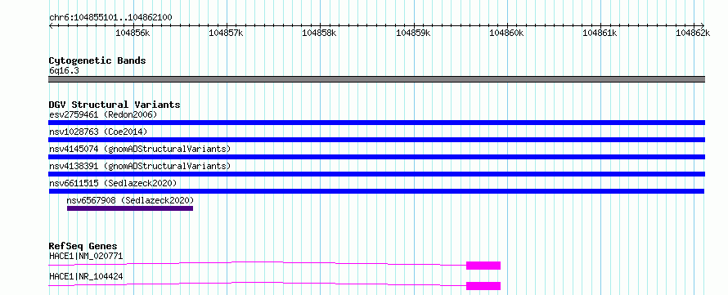Select the nsv4138391 gnomAD variant bar
Screen dimensions: 728x295
[x=376, y=174]
